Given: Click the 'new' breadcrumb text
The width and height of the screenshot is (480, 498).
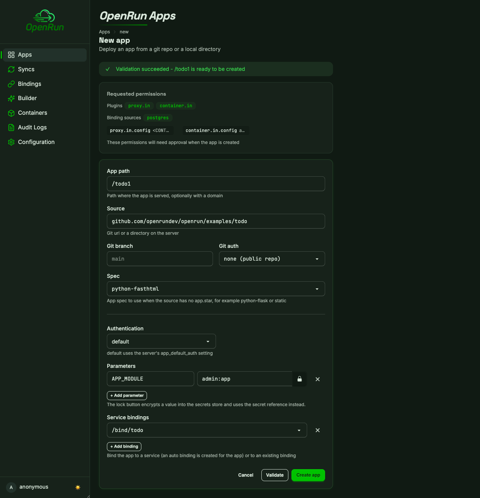Looking at the screenshot, I should click(x=124, y=32).
